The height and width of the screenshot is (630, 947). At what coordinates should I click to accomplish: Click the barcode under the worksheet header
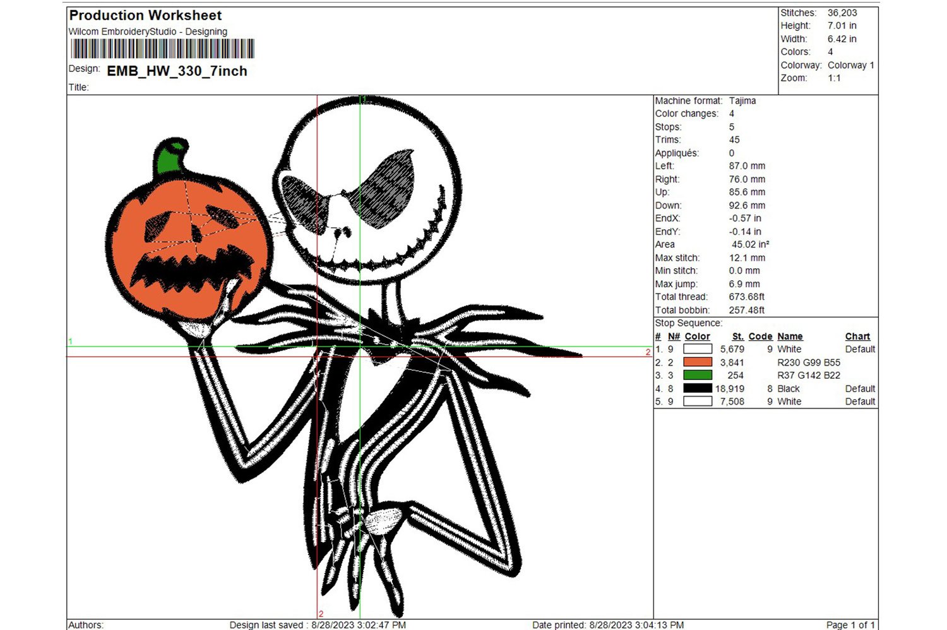coord(162,49)
